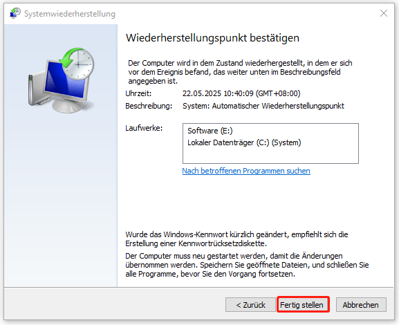This screenshot has width=399, height=325.
Task: Click the Systemwiederherstellung title bar icon
Action: tap(15, 13)
